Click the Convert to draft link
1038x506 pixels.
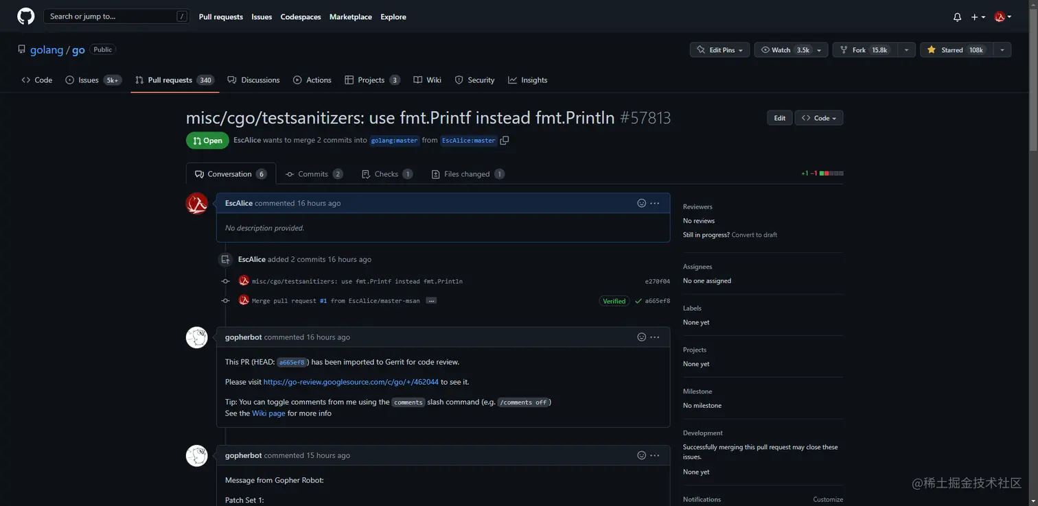tap(754, 234)
